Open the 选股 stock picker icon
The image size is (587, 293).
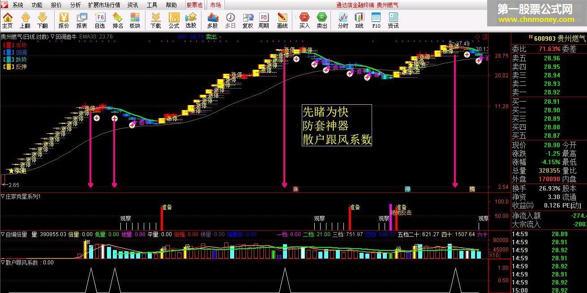point(191,21)
